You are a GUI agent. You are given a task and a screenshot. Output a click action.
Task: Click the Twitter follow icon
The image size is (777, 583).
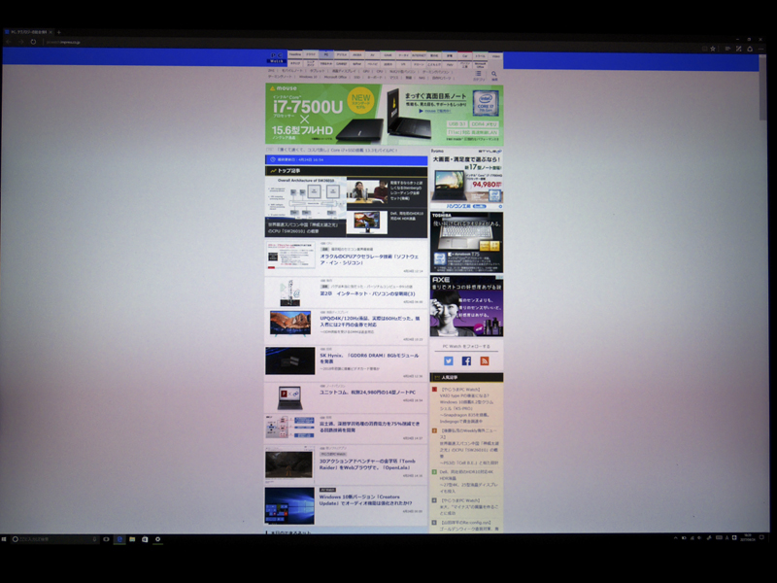point(449,360)
